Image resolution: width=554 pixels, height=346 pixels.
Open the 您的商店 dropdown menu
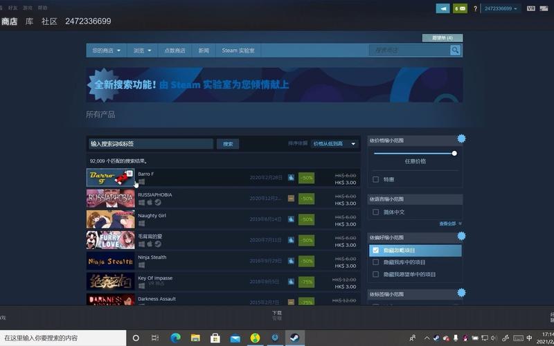click(x=107, y=51)
